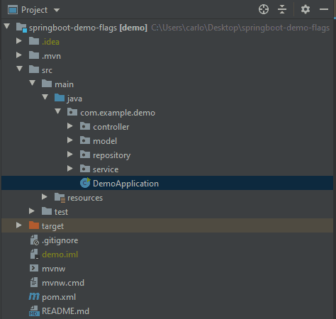The image size is (336, 319).
Task: Click the Collapse All icon in the header
Action: point(282,10)
